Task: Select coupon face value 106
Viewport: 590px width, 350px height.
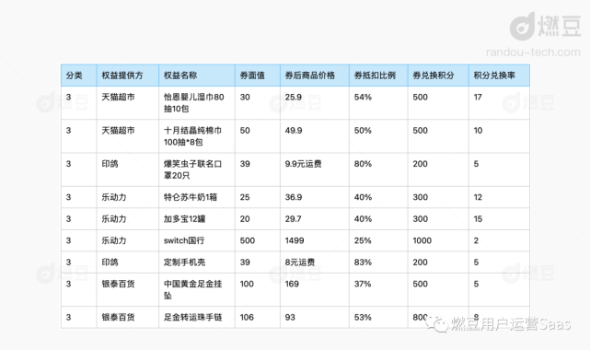Action: point(247,317)
